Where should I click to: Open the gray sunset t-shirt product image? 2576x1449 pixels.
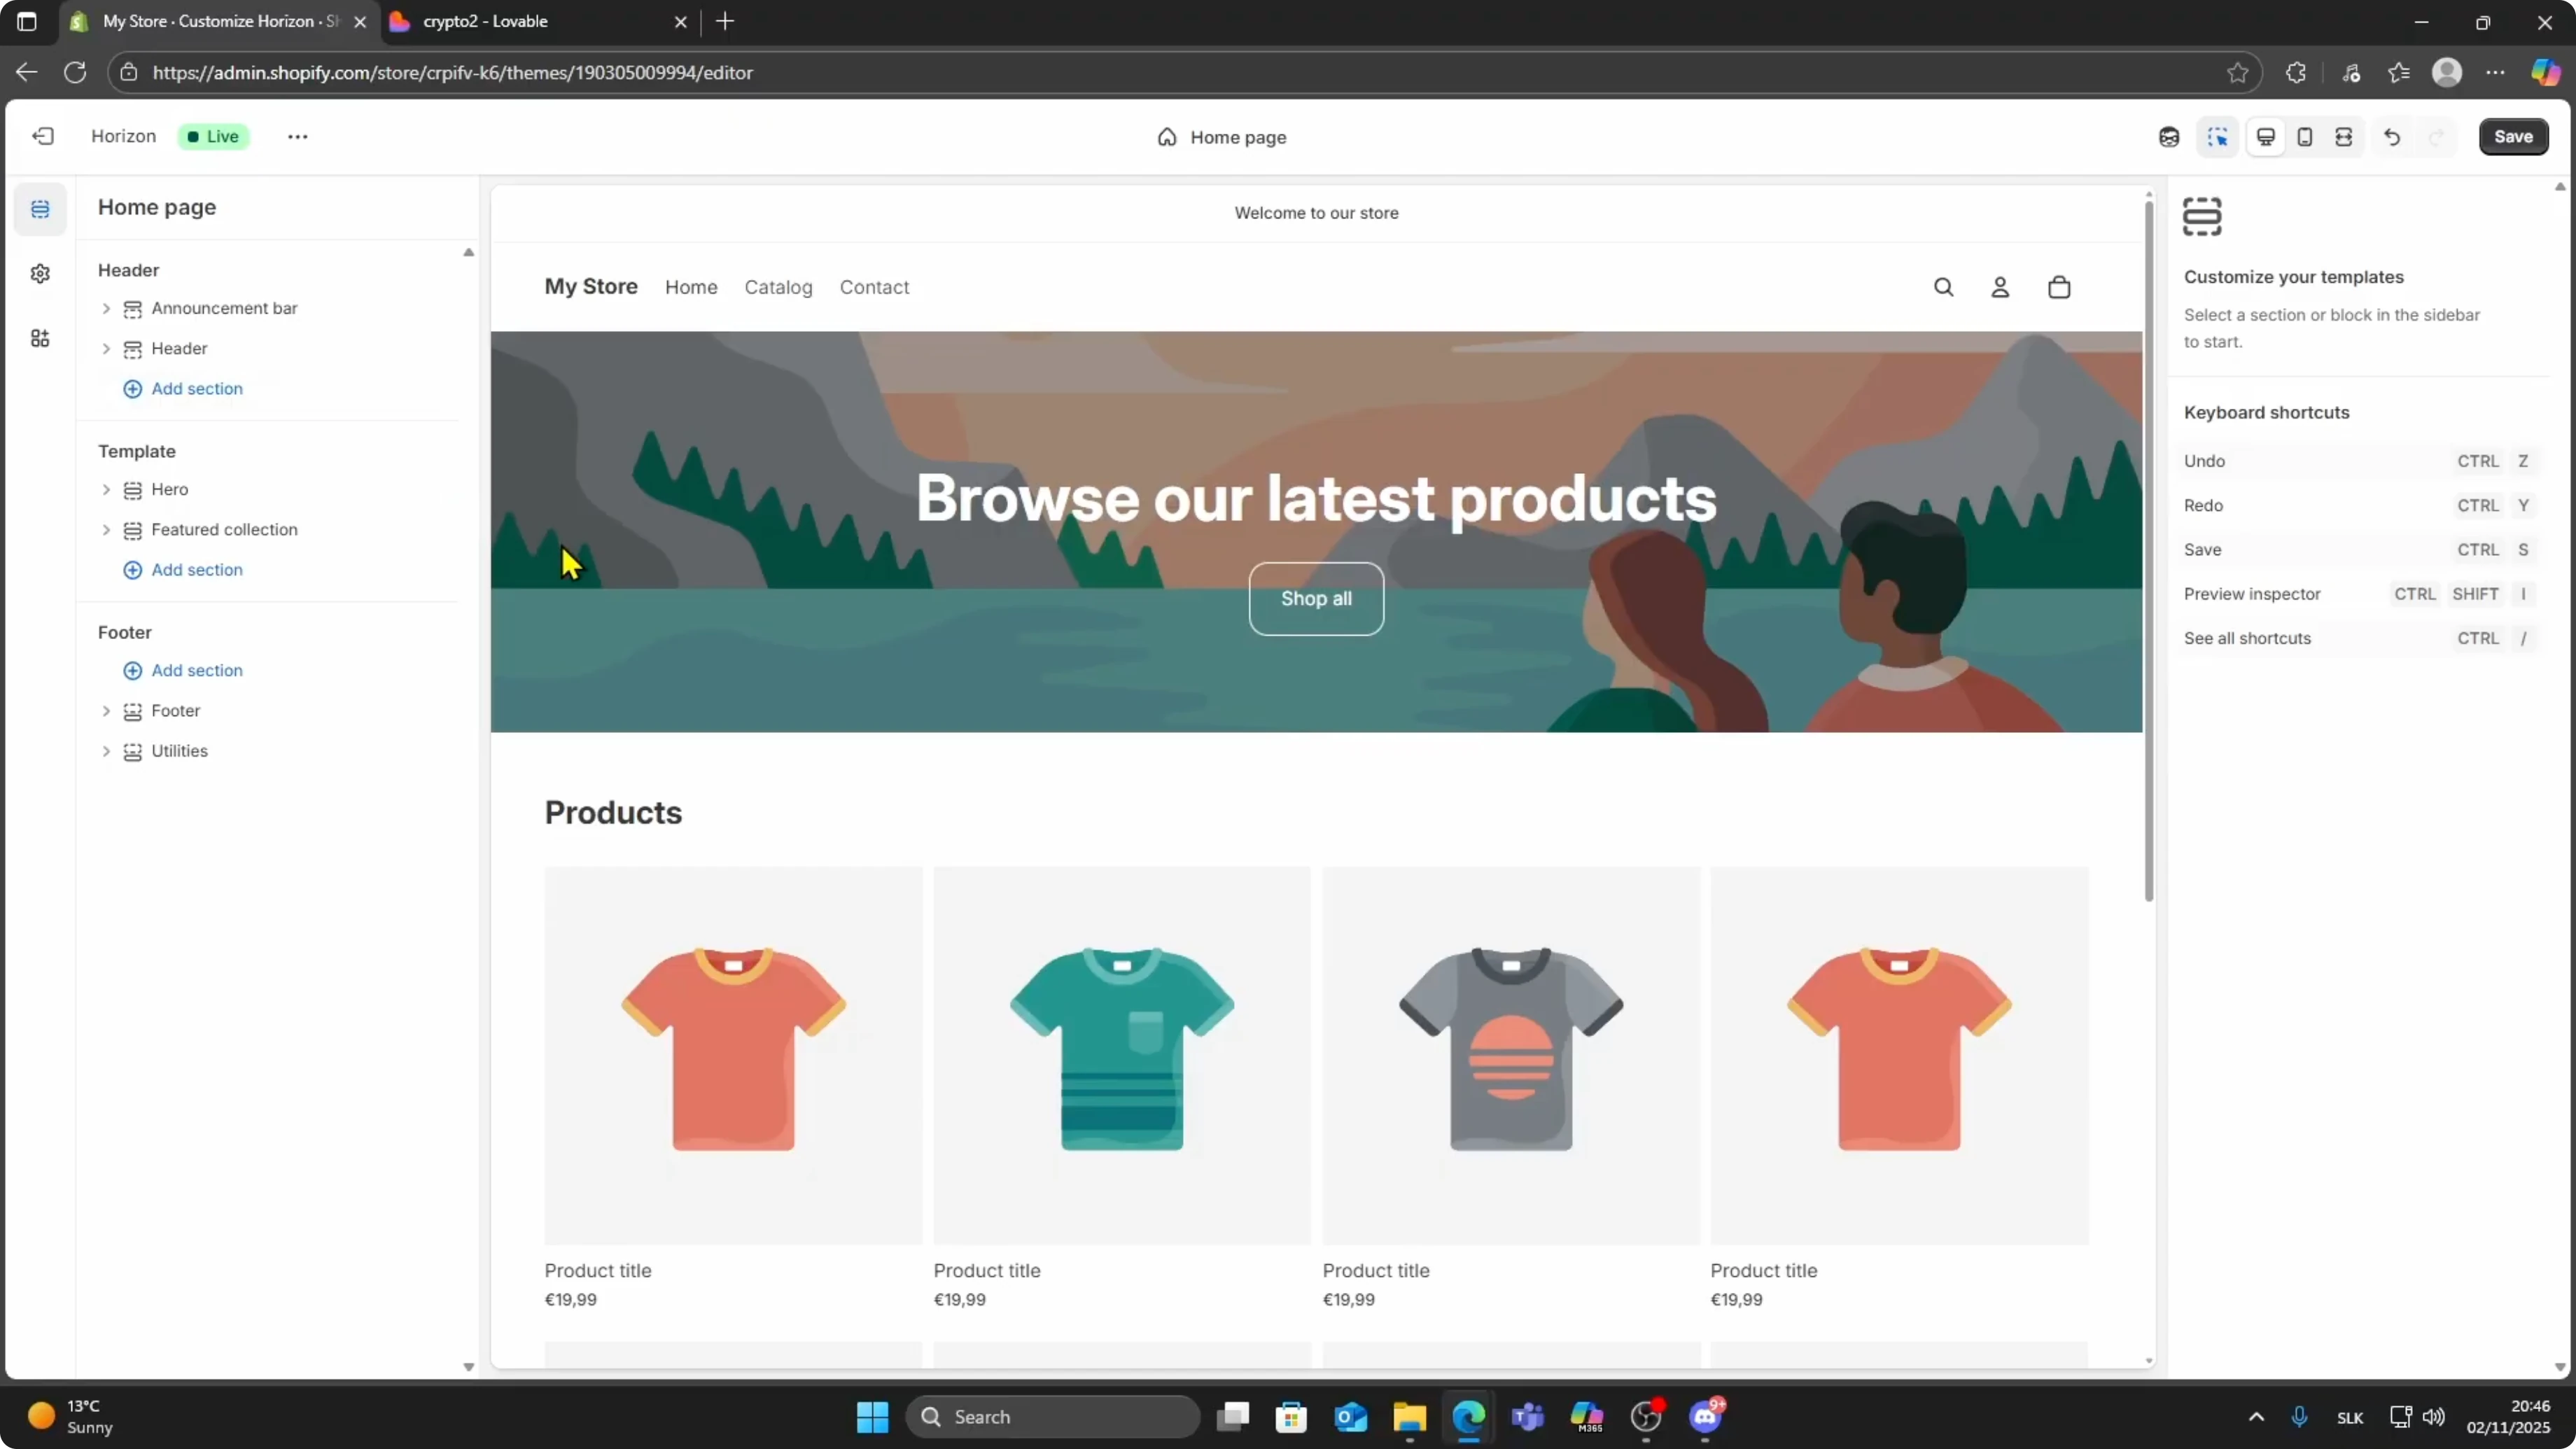pos(1511,1055)
